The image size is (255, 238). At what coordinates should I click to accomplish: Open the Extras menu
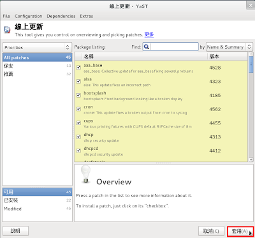coord(87,16)
